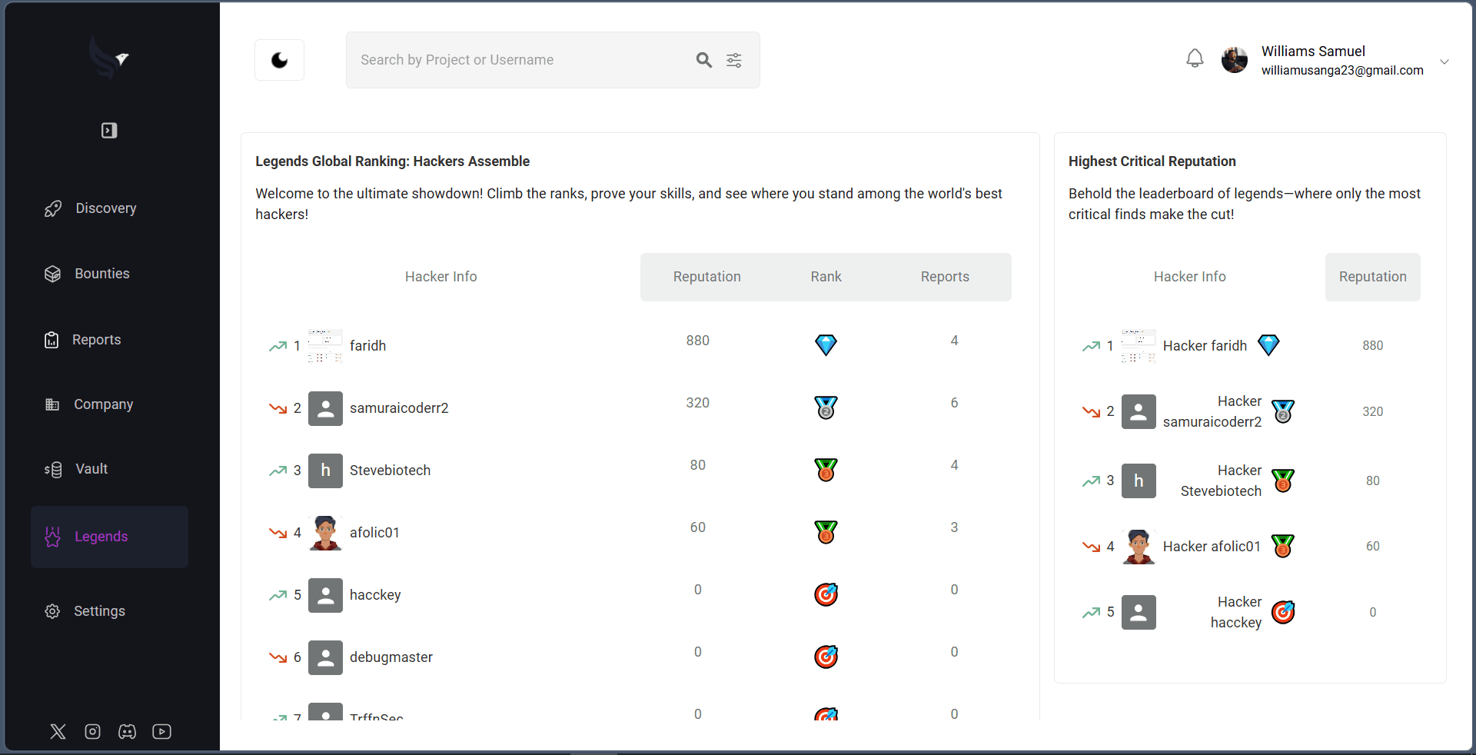Click debugmaster's target badge in Rank column

coord(826,657)
